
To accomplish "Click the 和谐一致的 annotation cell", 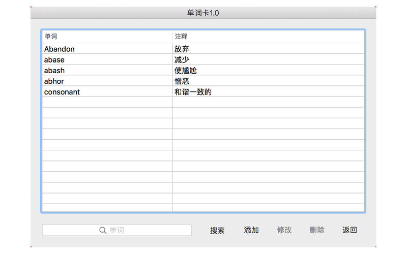I will pos(193,92).
